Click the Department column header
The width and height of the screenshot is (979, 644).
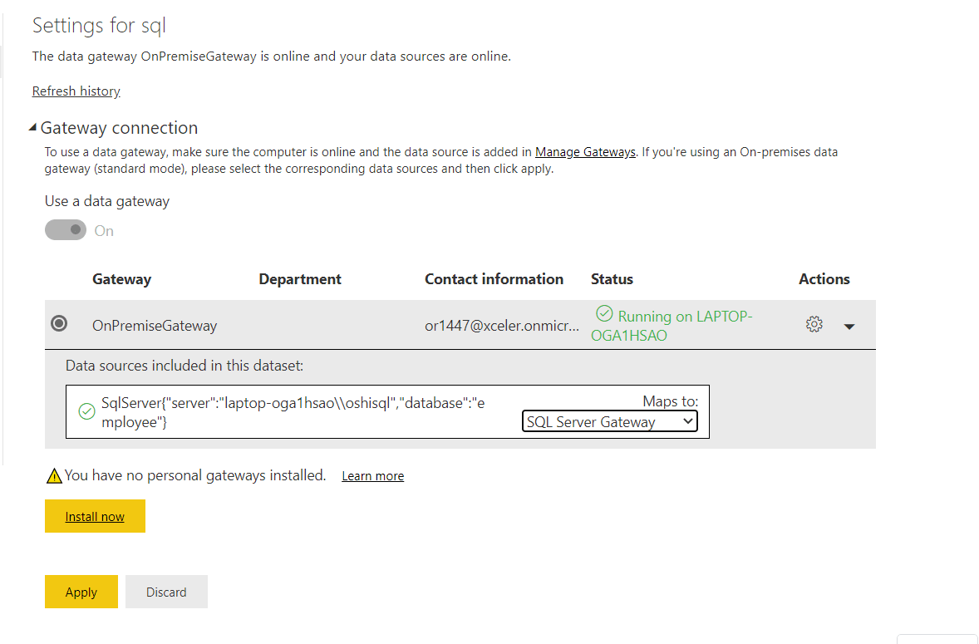pyautogui.click(x=300, y=279)
